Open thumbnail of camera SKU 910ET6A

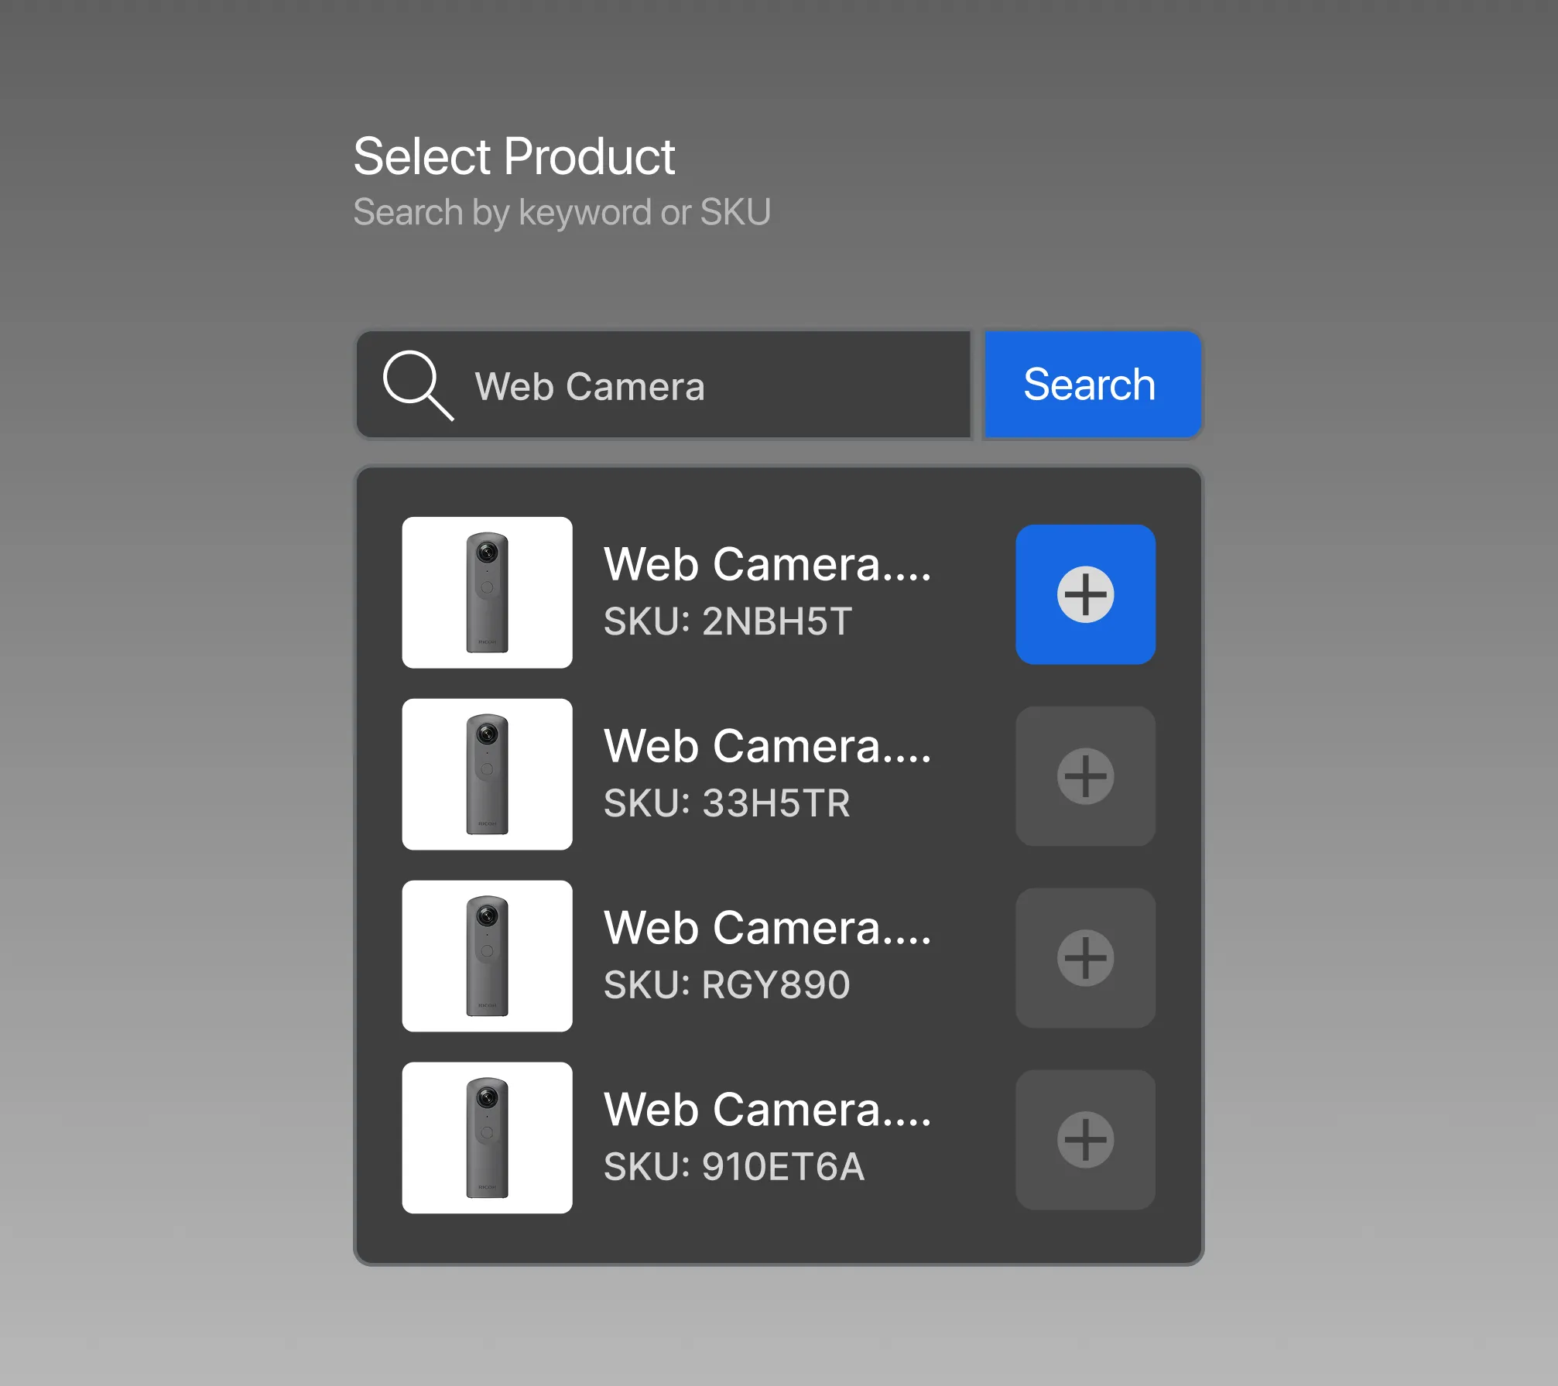pyautogui.click(x=488, y=1138)
